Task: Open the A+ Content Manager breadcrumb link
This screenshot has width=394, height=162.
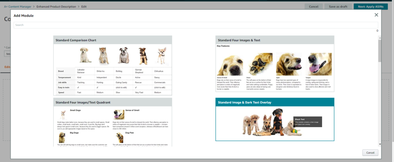Action: coord(18,7)
